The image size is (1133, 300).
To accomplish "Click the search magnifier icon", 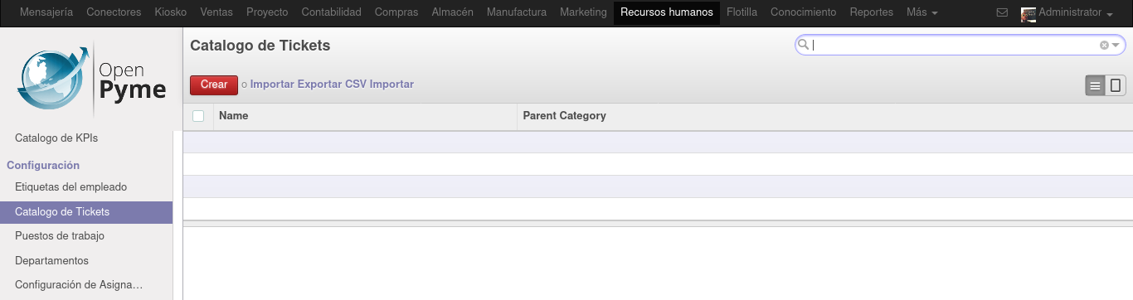I will pos(803,46).
